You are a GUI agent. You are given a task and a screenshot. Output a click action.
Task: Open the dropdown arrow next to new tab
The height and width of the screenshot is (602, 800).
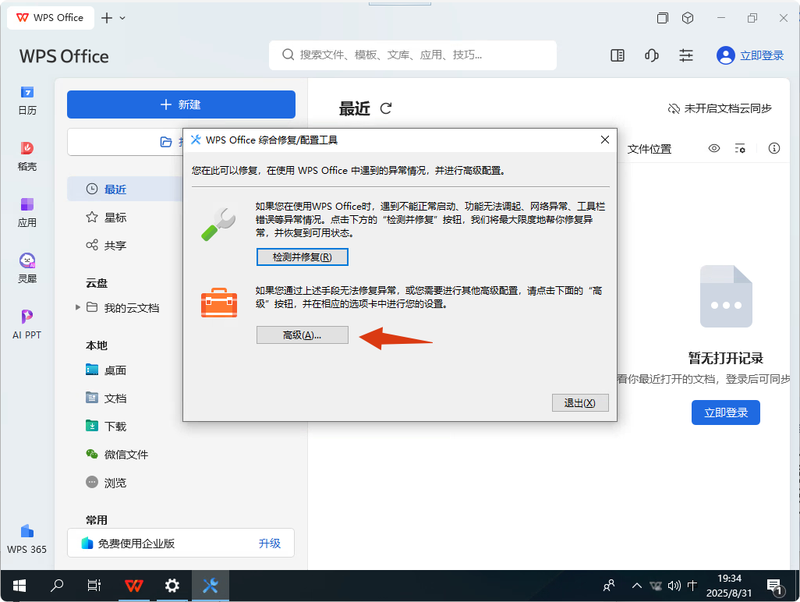pos(122,18)
